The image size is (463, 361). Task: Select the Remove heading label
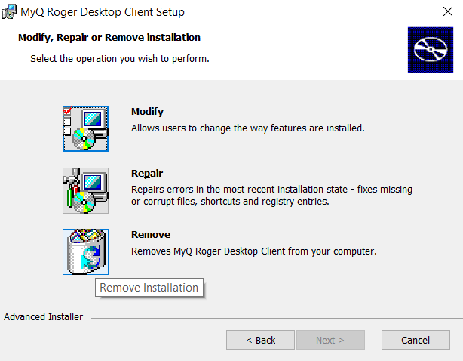(x=151, y=234)
